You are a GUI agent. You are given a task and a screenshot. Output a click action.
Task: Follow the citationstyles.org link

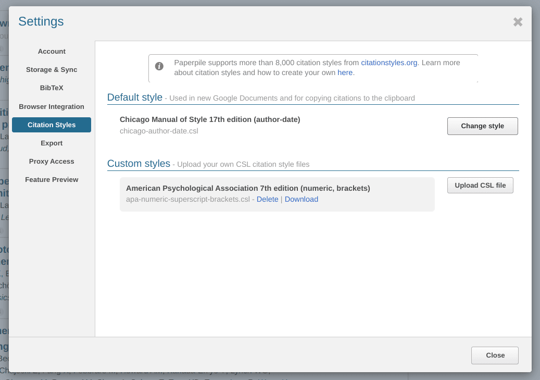click(x=389, y=63)
